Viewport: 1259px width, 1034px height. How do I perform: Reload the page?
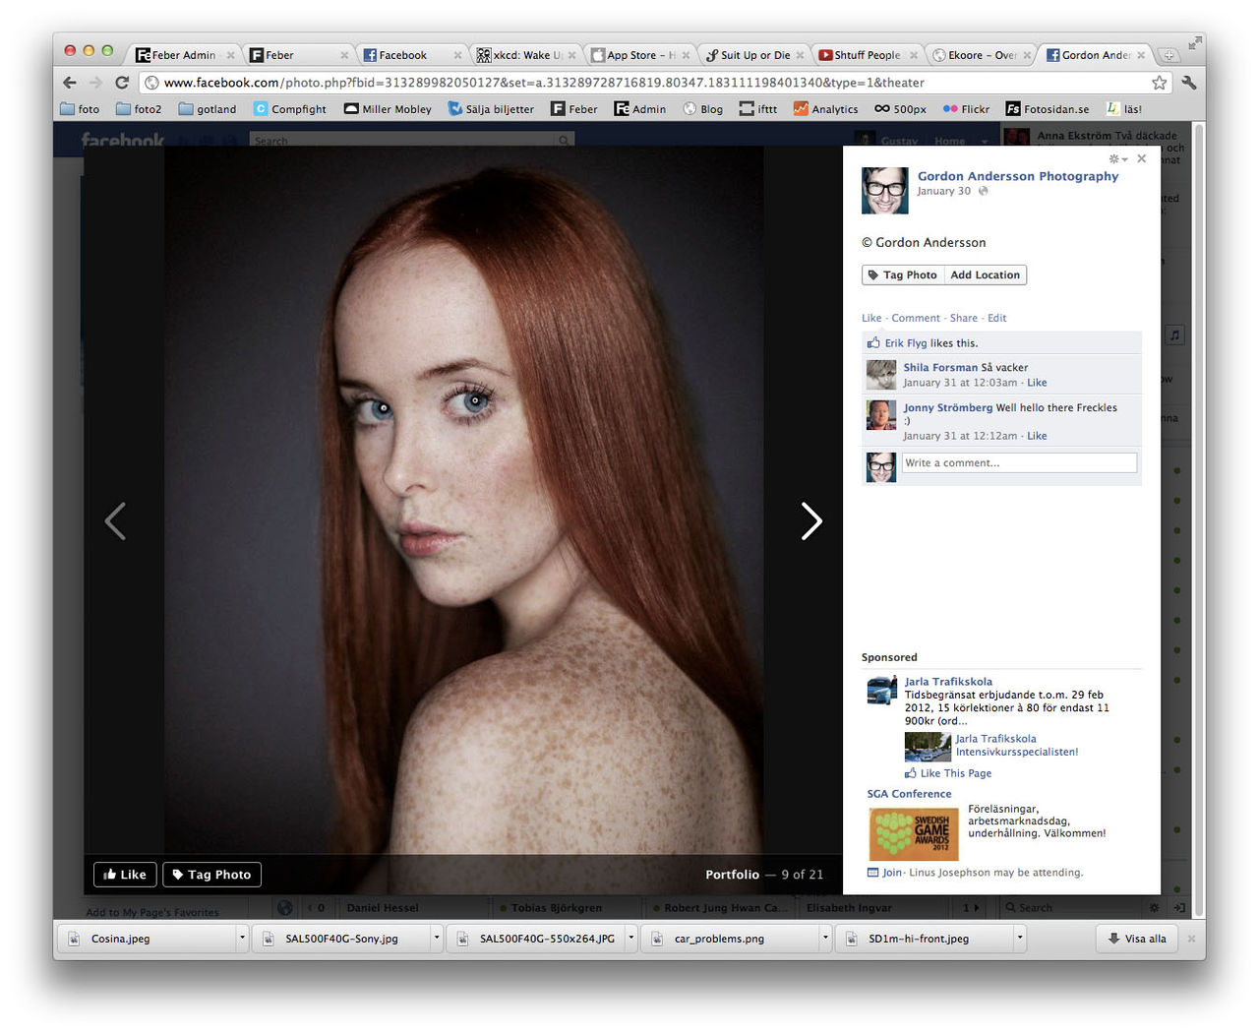point(122,83)
